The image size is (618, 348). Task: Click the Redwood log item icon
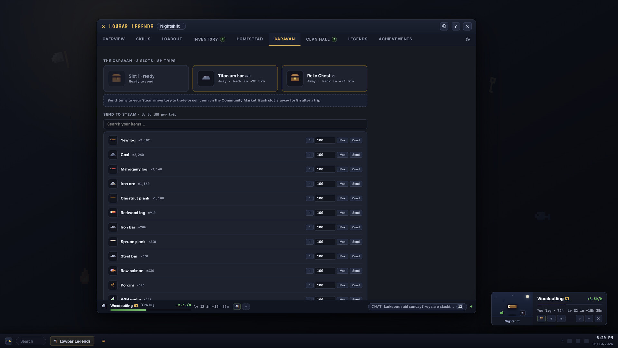click(x=113, y=213)
